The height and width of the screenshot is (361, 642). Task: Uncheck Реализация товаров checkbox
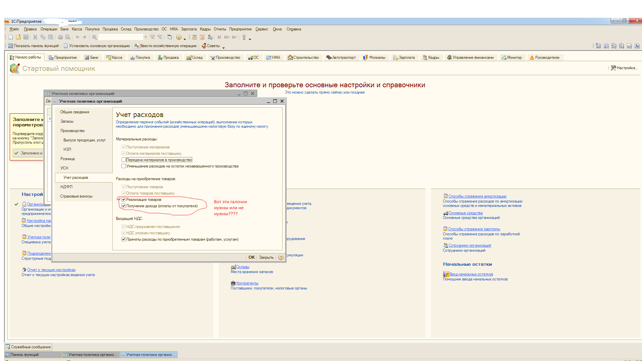pyautogui.click(x=123, y=200)
